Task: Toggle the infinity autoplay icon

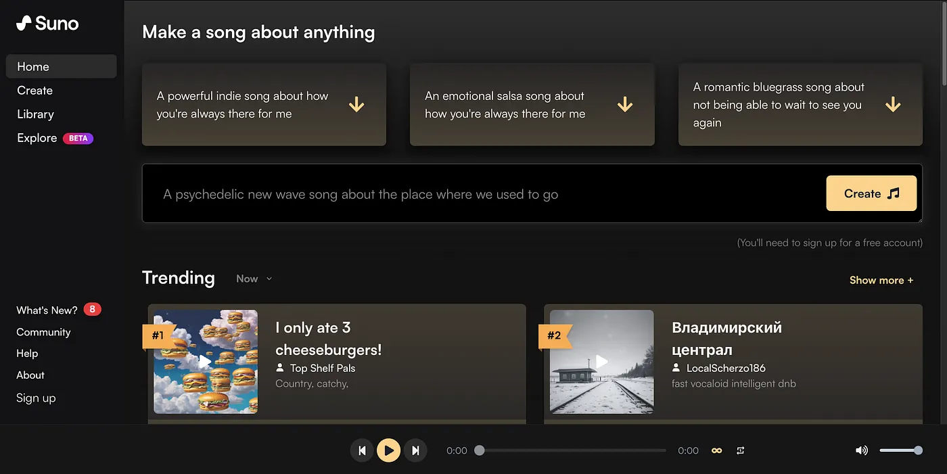Action: [x=716, y=450]
